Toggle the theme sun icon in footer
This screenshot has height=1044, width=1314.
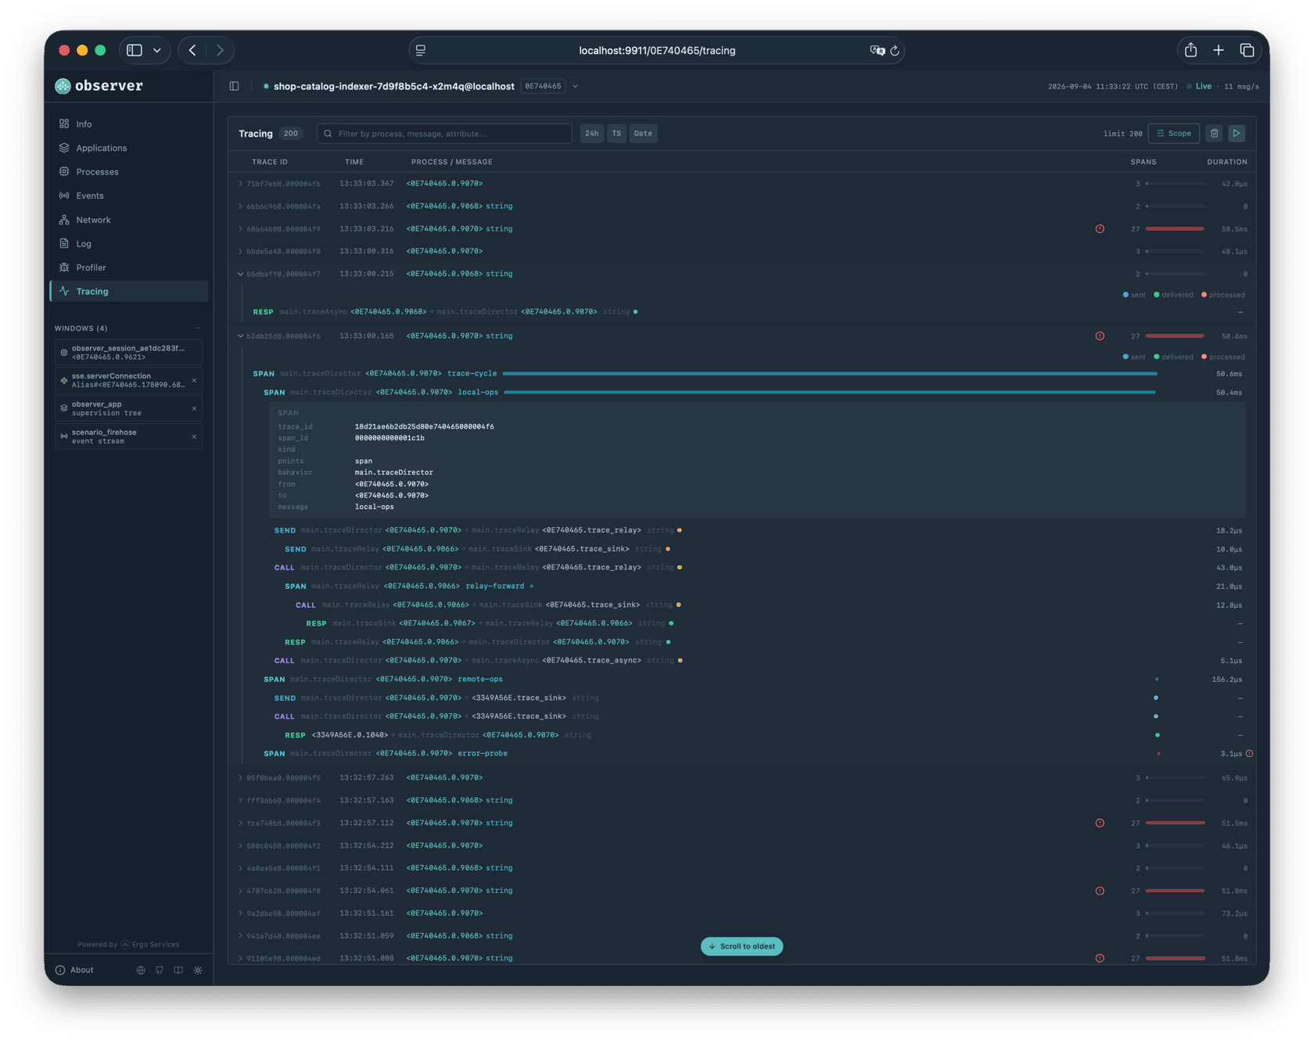click(198, 970)
